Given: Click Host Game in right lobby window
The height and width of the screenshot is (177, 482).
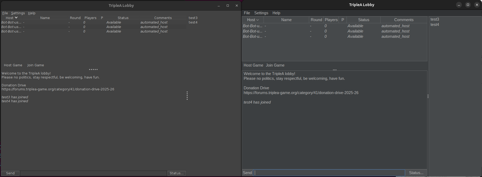Looking at the screenshot, I should pyautogui.click(x=253, y=65).
